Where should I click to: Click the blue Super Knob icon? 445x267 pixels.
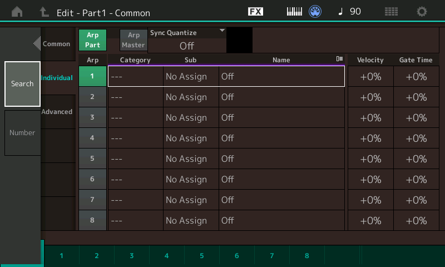316,12
